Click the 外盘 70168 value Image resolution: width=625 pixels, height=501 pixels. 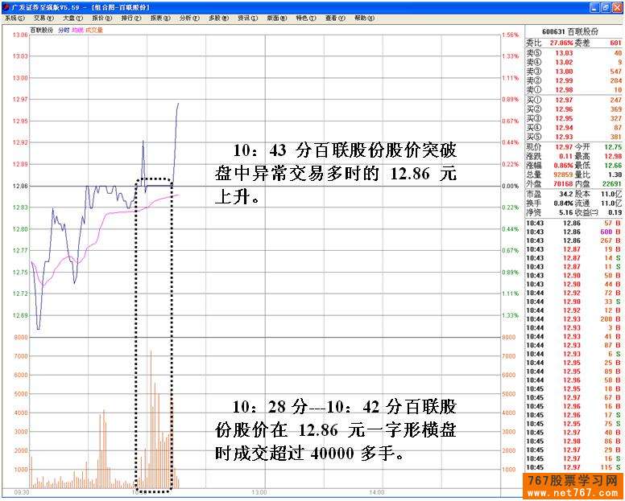(563, 184)
